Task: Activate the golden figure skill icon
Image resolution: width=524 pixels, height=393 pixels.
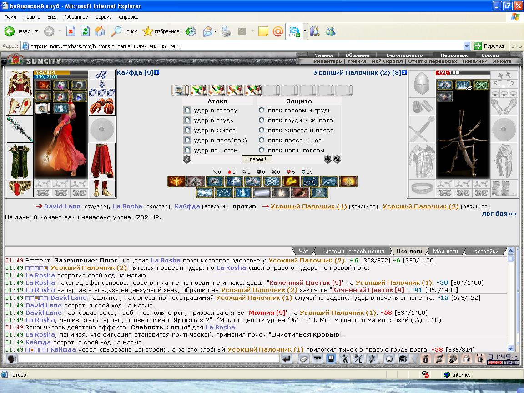Action: (348, 181)
